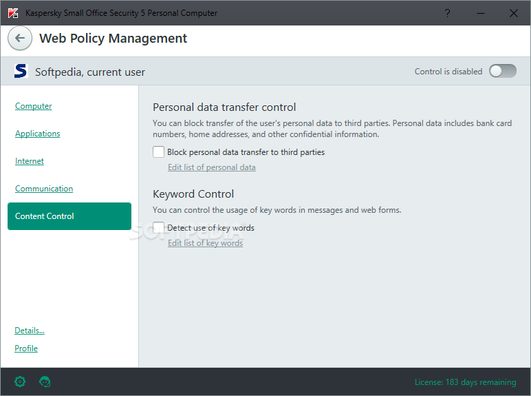
Task: Check Block personal data transfer to third parties
Action: coord(158,152)
